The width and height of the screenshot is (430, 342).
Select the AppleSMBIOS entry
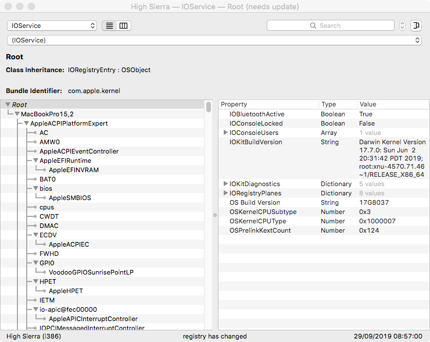pos(70,198)
